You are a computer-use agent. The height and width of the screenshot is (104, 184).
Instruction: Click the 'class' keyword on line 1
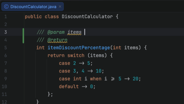(52, 16)
